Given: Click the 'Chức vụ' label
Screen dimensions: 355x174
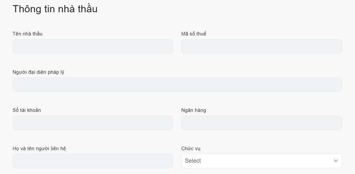Looking at the screenshot, I should pyautogui.click(x=191, y=149).
